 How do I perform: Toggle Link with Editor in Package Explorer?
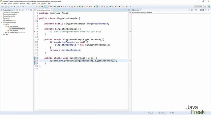[20, 10]
